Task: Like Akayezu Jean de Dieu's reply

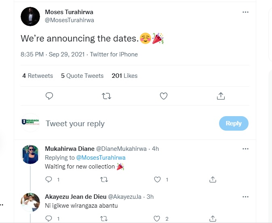Action: pos(158,219)
